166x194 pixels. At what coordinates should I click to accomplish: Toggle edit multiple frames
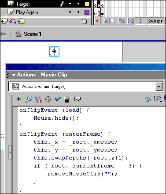point(122,21)
